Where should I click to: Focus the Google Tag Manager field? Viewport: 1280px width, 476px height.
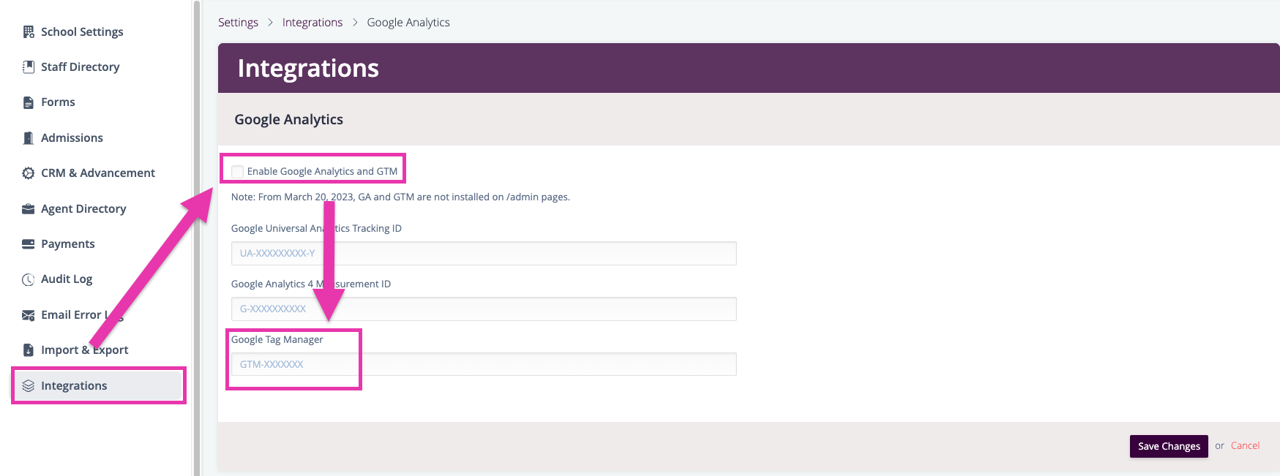click(x=484, y=364)
